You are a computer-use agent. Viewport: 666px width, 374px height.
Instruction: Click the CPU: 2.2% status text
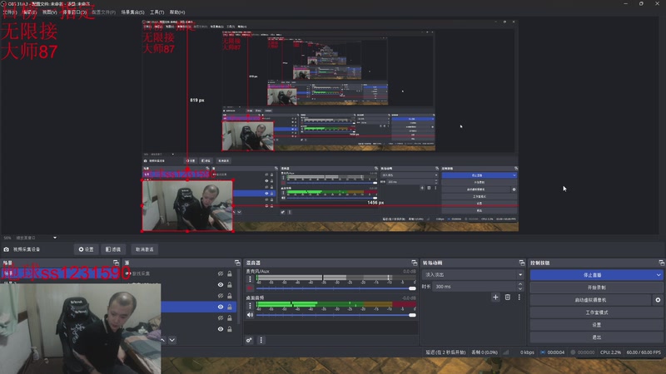tap(610, 352)
